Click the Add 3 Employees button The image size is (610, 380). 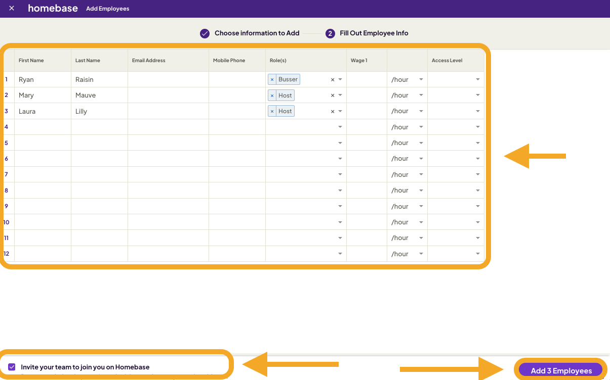pos(560,370)
